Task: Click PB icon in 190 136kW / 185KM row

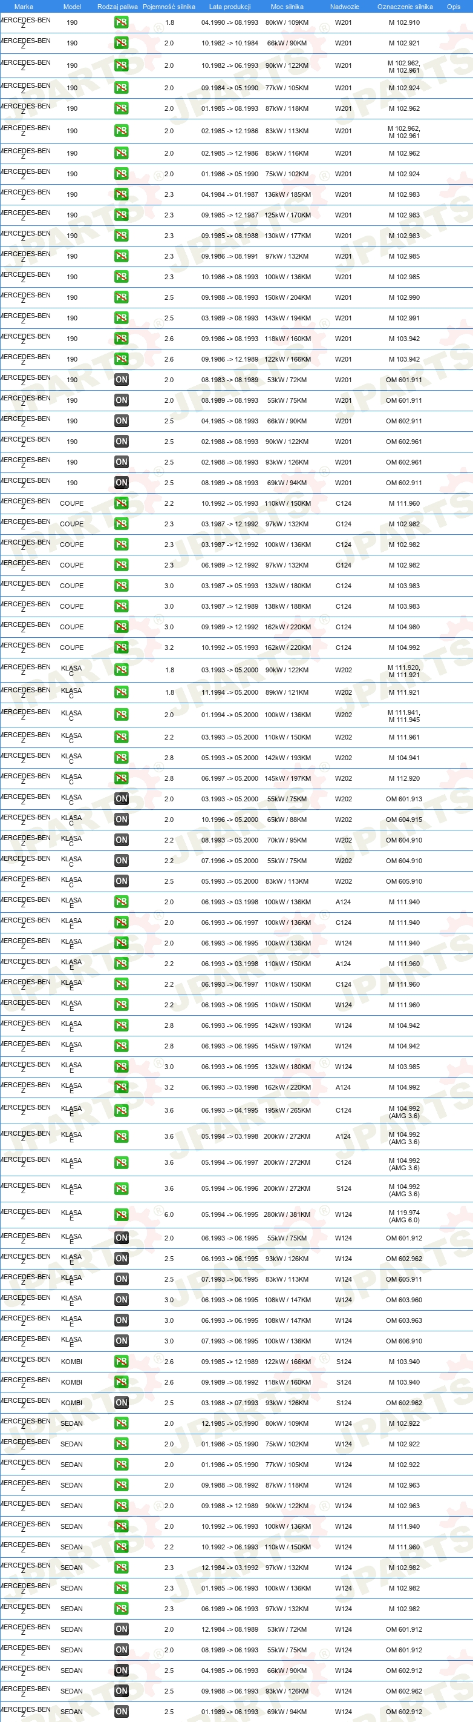Action: [121, 194]
